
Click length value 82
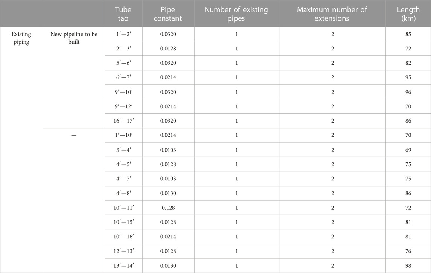pos(408,63)
